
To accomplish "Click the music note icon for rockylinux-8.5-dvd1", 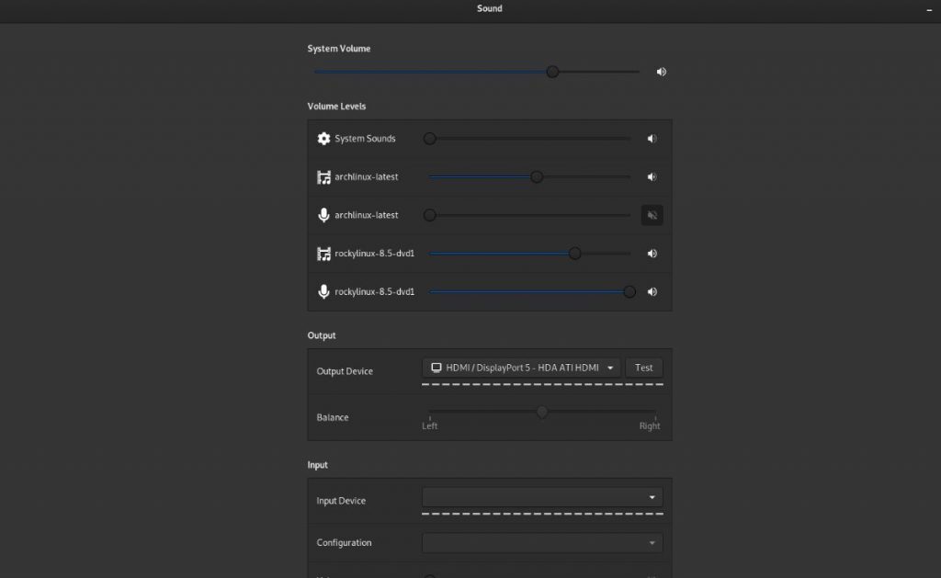I will pyautogui.click(x=323, y=253).
